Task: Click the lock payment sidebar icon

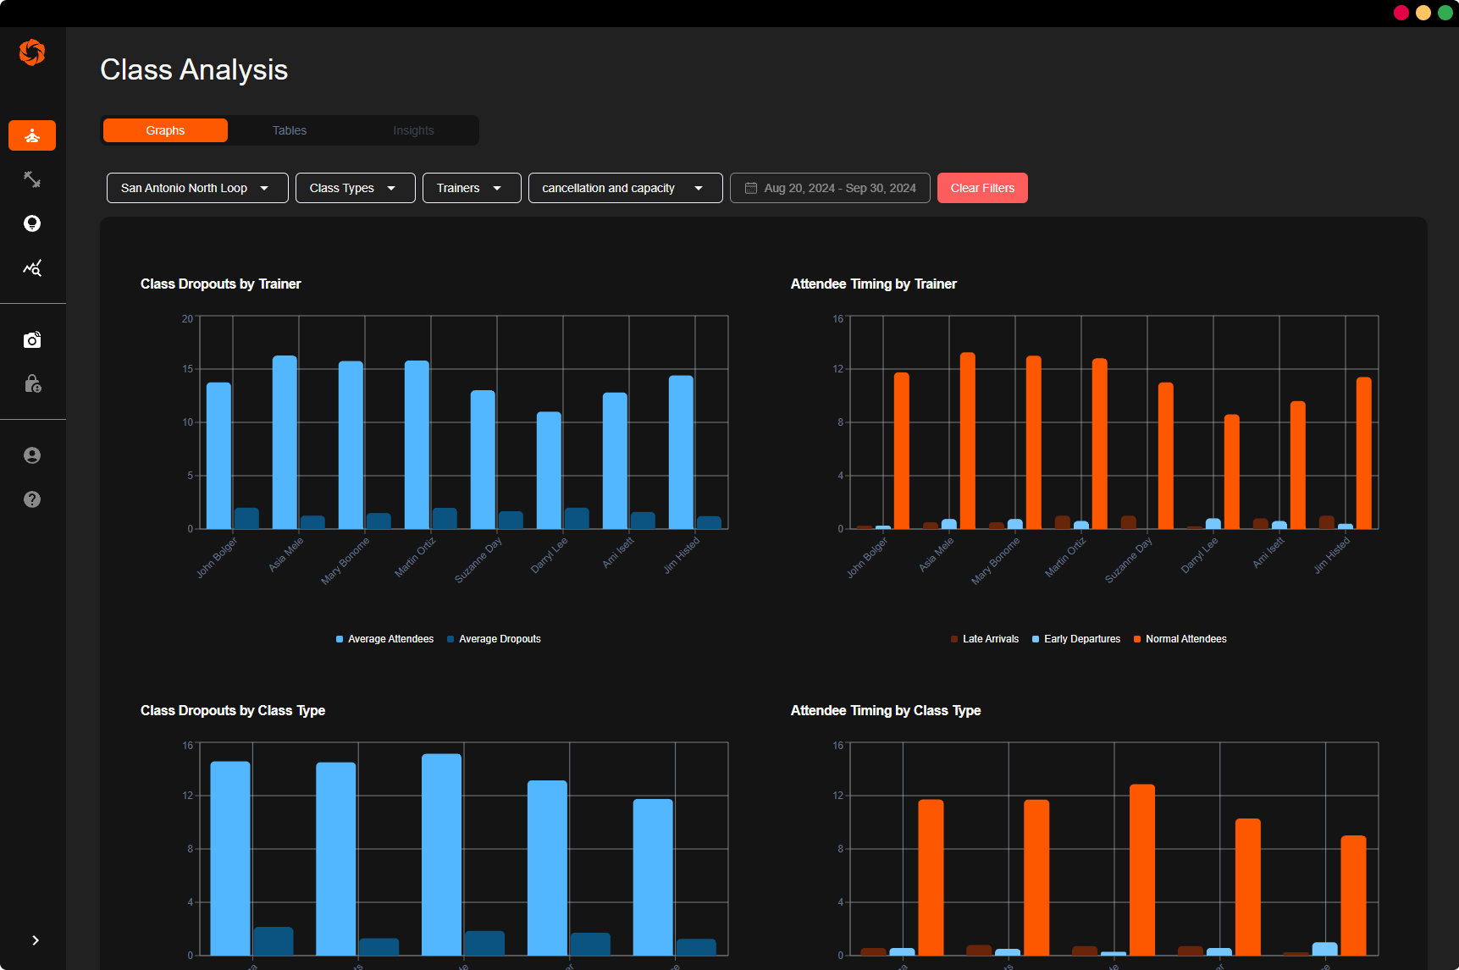Action: coord(32,384)
